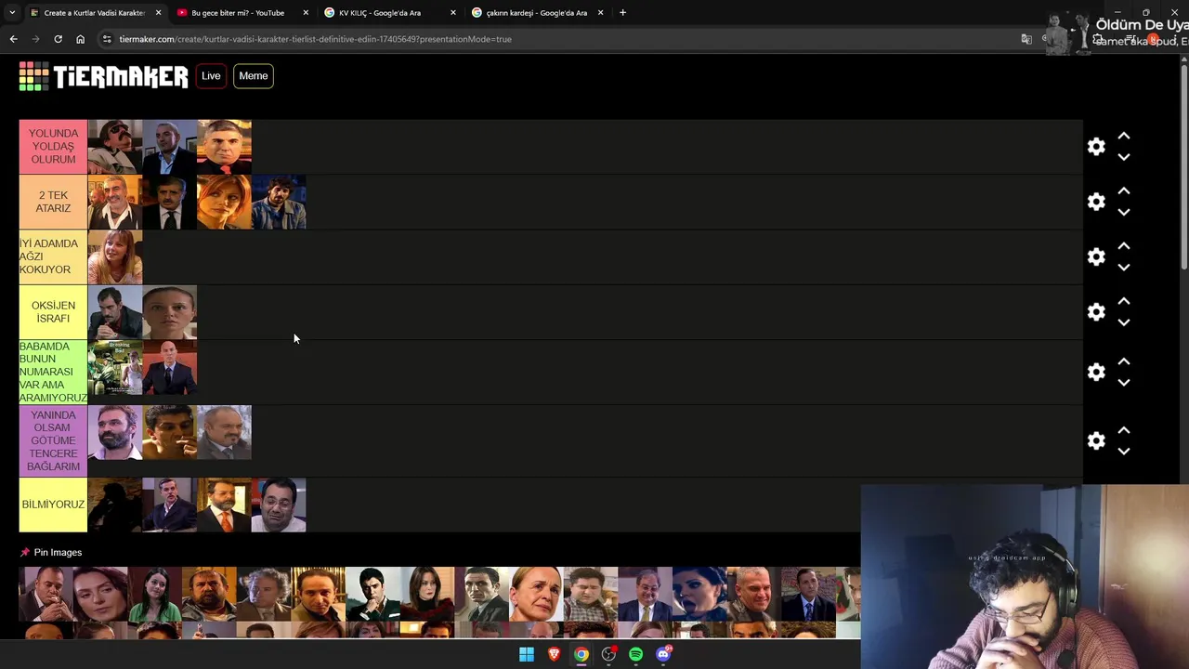Screen dimensions: 1189x669
Task: Open settings gear for YOLUNDA YOLDAŞ OLURUM tier
Action: [1096, 147]
